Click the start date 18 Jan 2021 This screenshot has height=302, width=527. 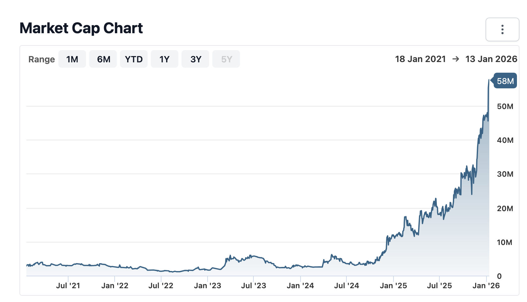pos(420,59)
